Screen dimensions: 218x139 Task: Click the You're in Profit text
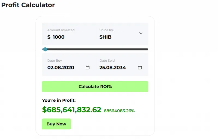[x=59, y=100]
